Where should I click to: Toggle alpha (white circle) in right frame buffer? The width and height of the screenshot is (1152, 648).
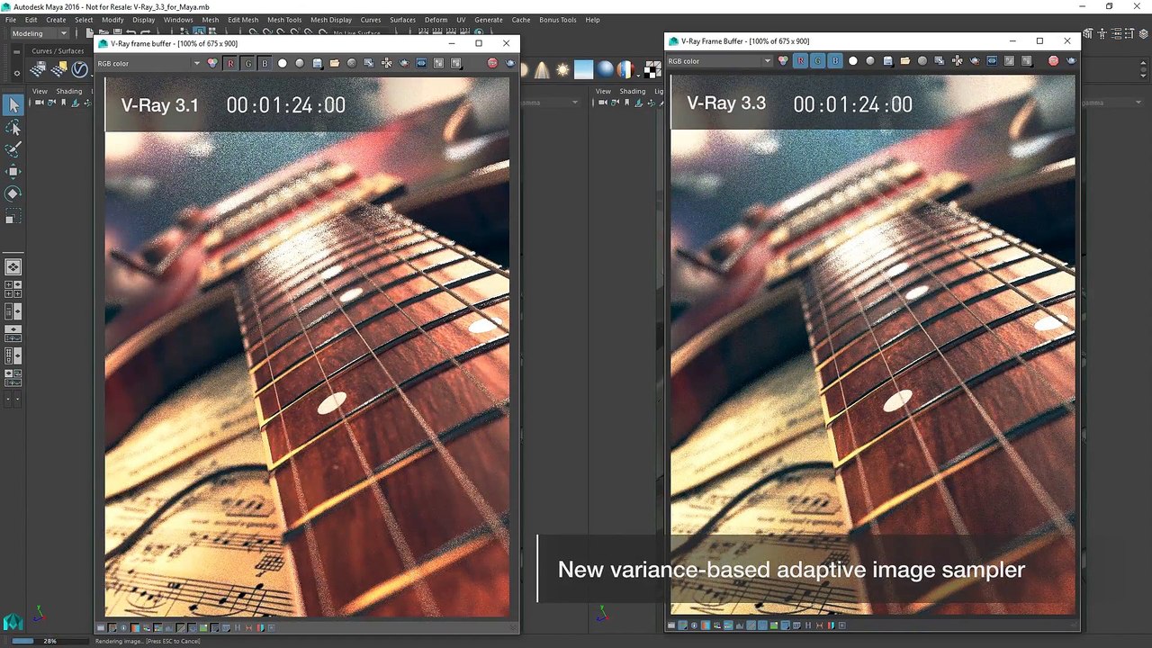click(853, 61)
